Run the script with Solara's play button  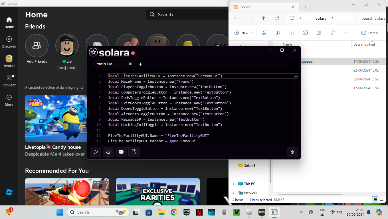click(x=96, y=152)
